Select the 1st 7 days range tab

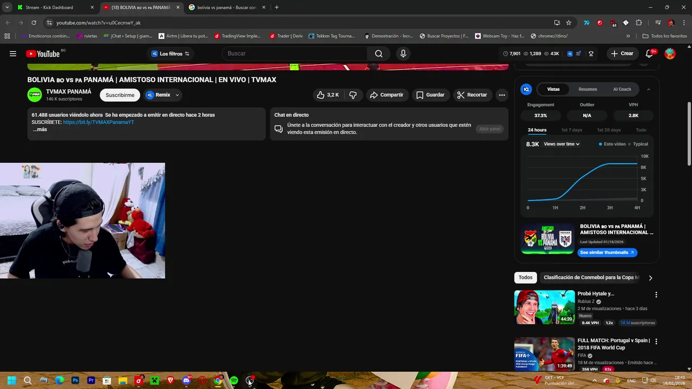pos(571,130)
